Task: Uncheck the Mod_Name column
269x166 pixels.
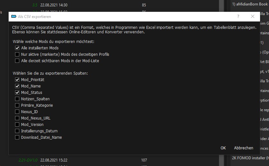Action: [17, 86]
